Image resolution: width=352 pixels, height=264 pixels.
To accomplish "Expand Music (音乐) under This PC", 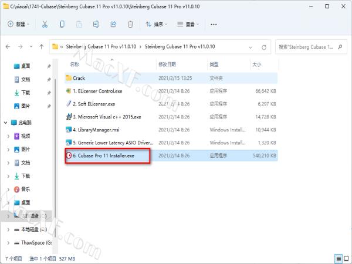I will 8,189.
